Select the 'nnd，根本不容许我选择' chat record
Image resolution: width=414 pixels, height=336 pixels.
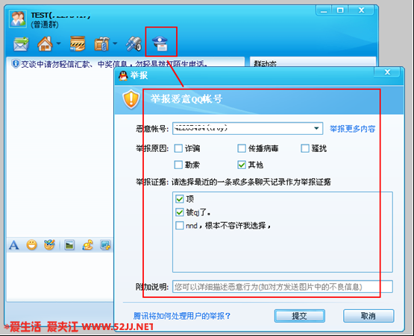point(180,226)
